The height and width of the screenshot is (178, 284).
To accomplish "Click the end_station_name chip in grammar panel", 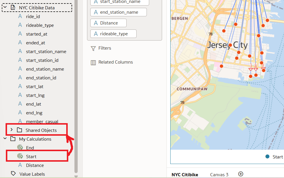I will pyautogui.click(x=118, y=12).
